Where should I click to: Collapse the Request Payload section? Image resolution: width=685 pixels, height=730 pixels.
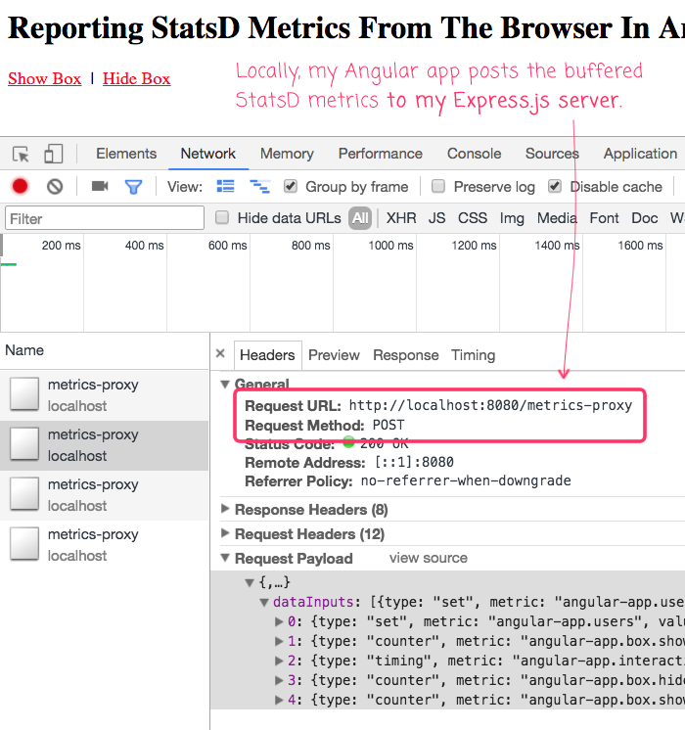225,557
